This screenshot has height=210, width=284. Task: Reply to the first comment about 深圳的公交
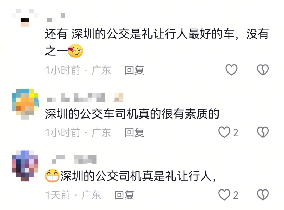[x=134, y=70]
